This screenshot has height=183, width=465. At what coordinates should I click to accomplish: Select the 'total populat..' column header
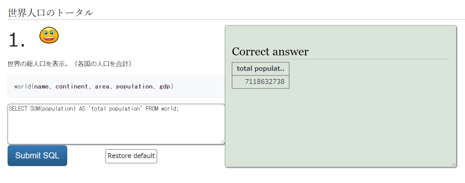point(260,69)
